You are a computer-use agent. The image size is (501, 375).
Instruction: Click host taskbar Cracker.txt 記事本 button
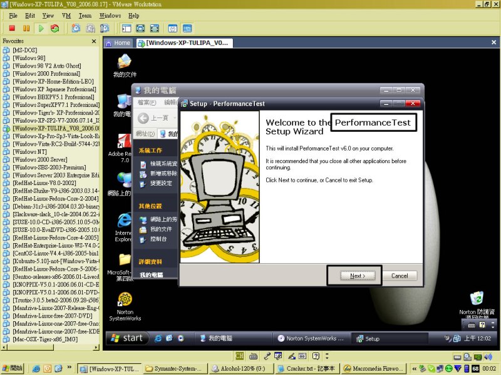point(306,369)
